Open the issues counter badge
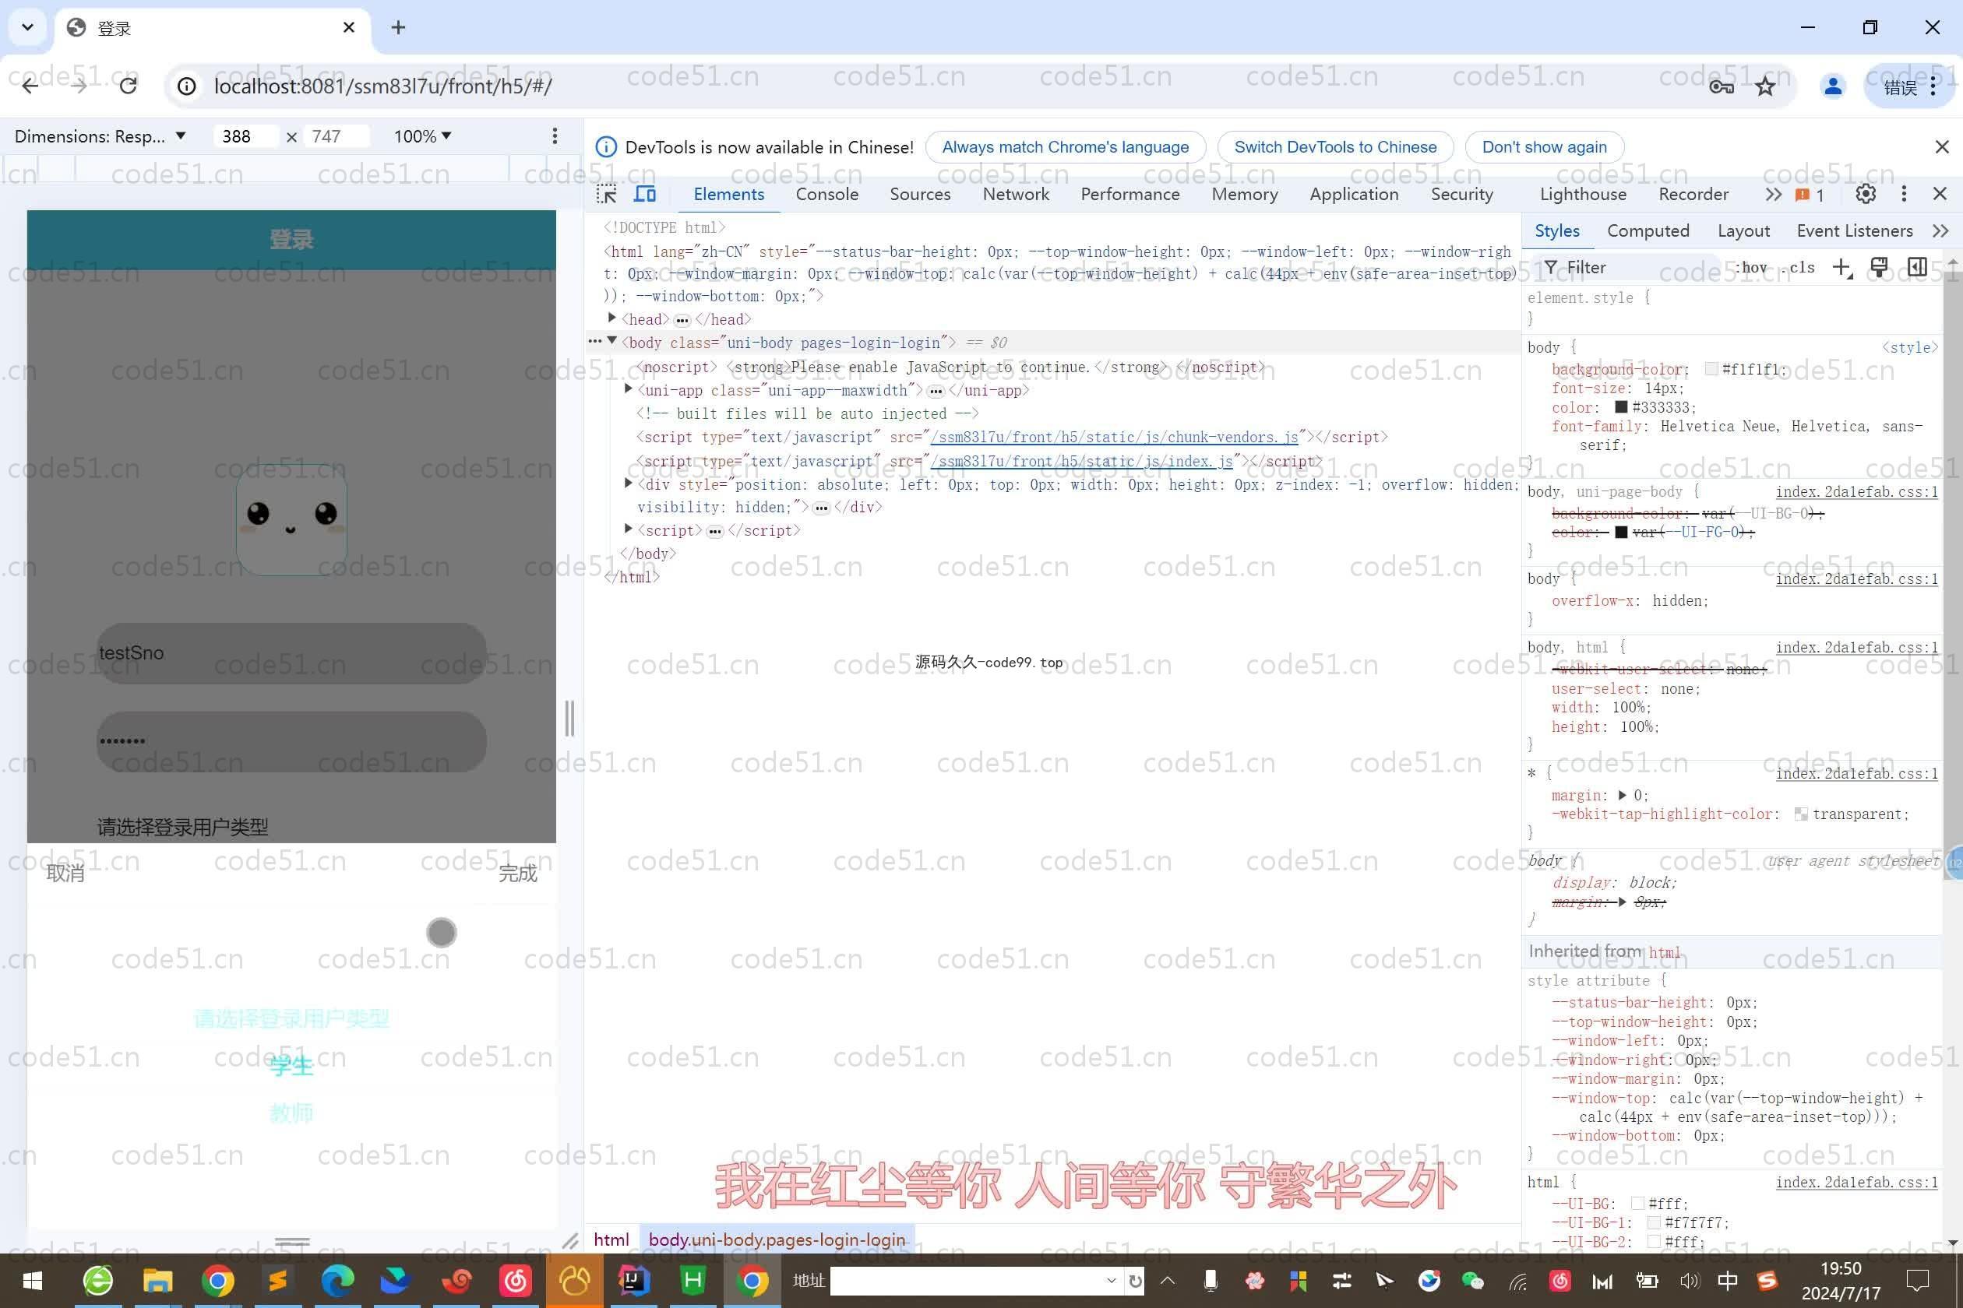The image size is (1963, 1308). click(1810, 195)
